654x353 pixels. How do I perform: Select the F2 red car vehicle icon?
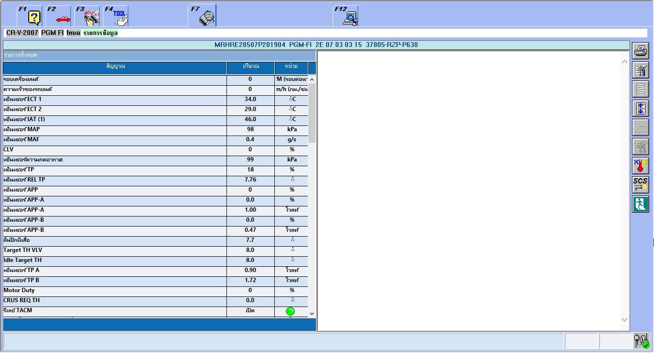[x=58, y=16]
